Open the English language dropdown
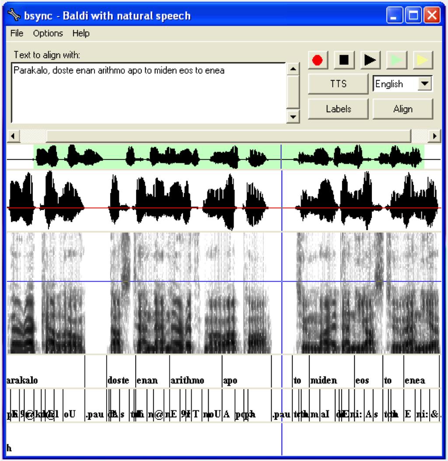Screen dimensions: 448x461 [425, 84]
